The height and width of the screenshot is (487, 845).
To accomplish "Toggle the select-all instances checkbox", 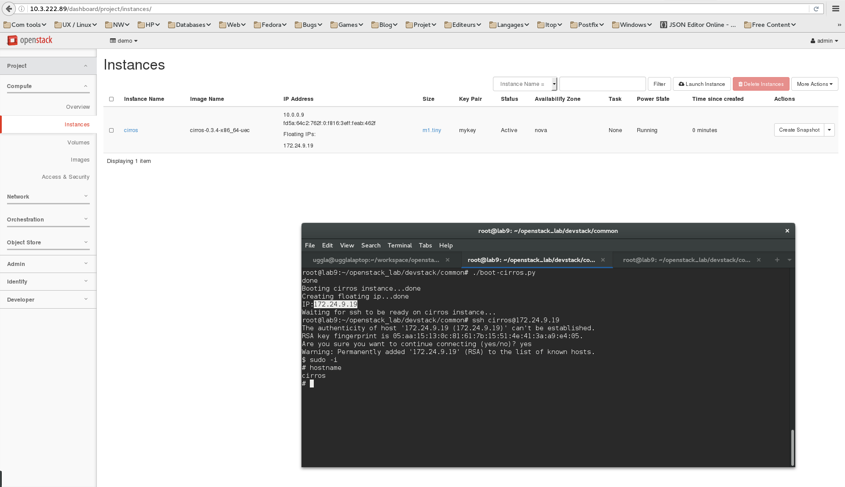I will (111, 99).
